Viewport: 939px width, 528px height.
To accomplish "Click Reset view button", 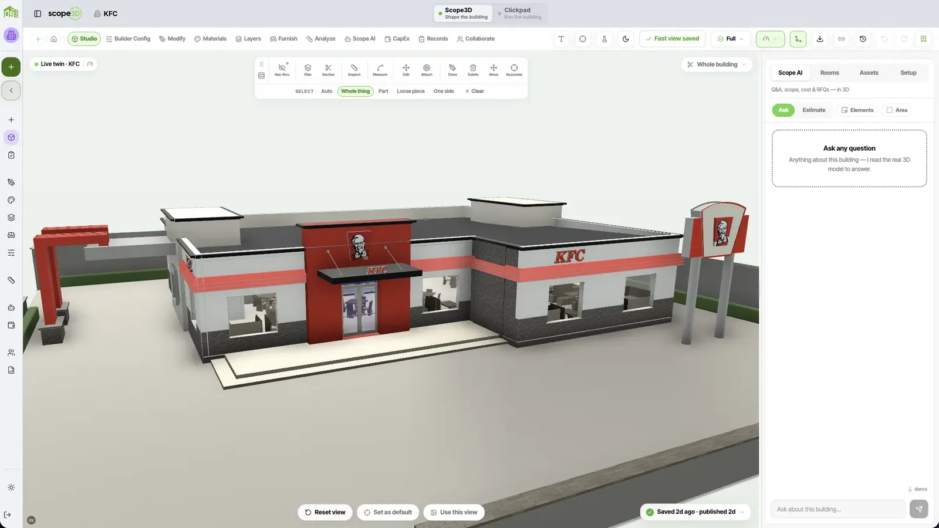I will [325, 512].
